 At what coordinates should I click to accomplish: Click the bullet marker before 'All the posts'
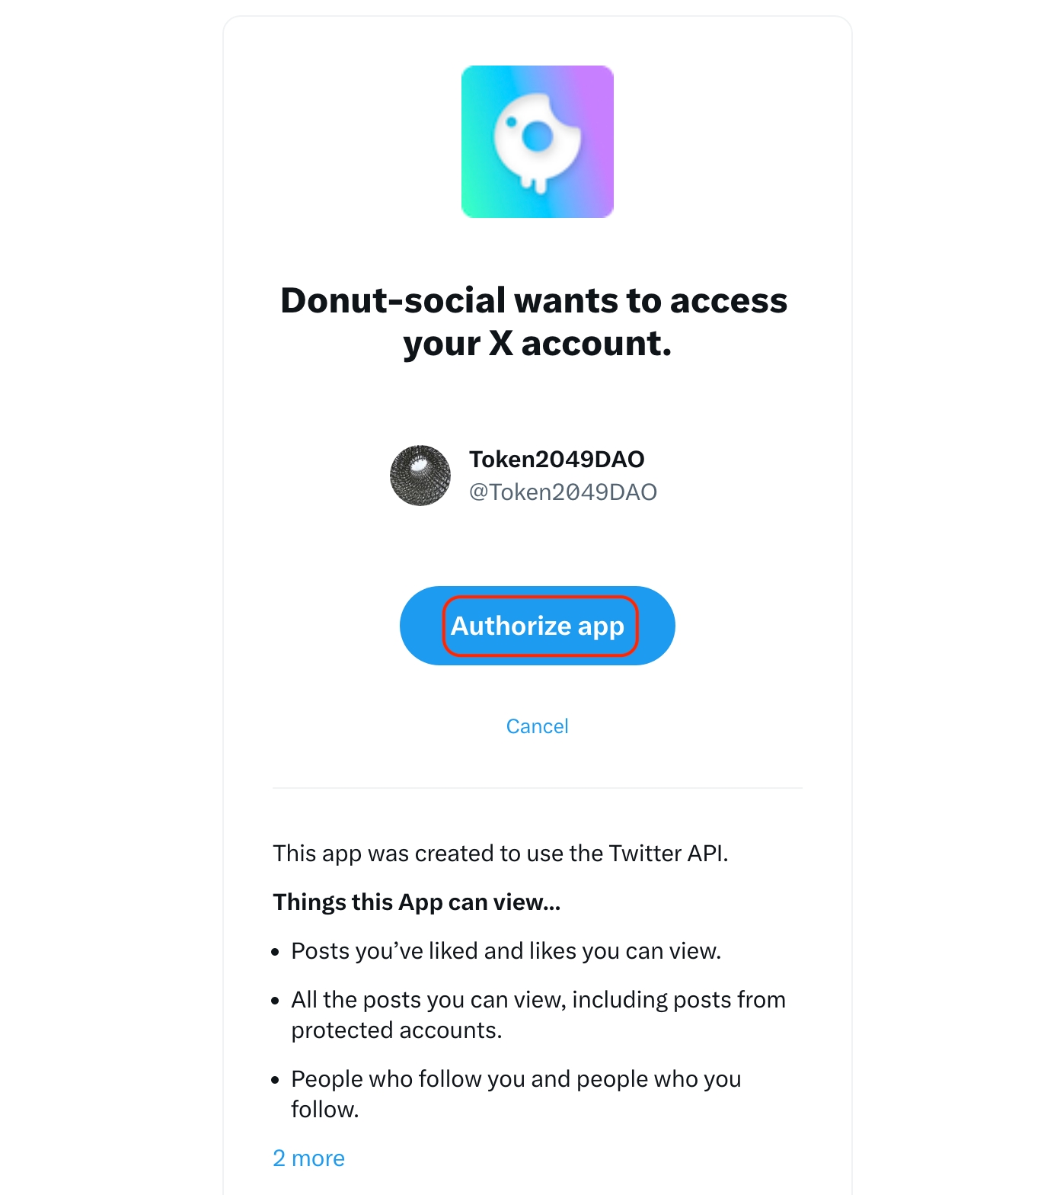tap(276, 1001)
